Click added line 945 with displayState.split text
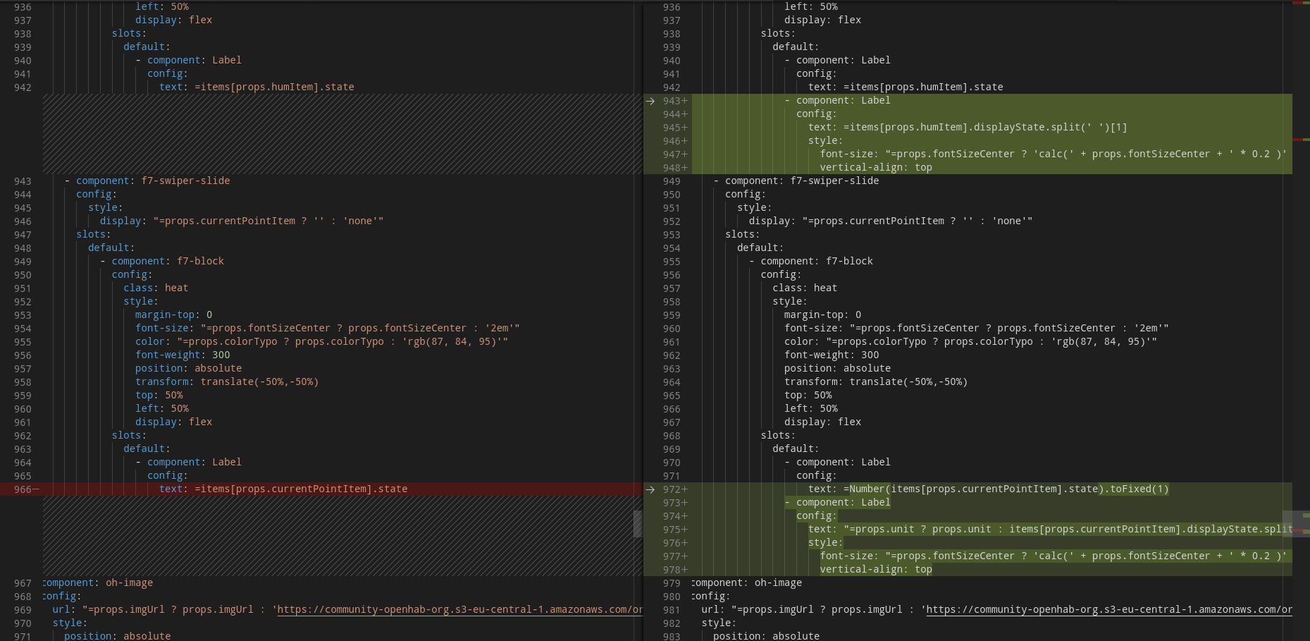 (x=968, y=128)
